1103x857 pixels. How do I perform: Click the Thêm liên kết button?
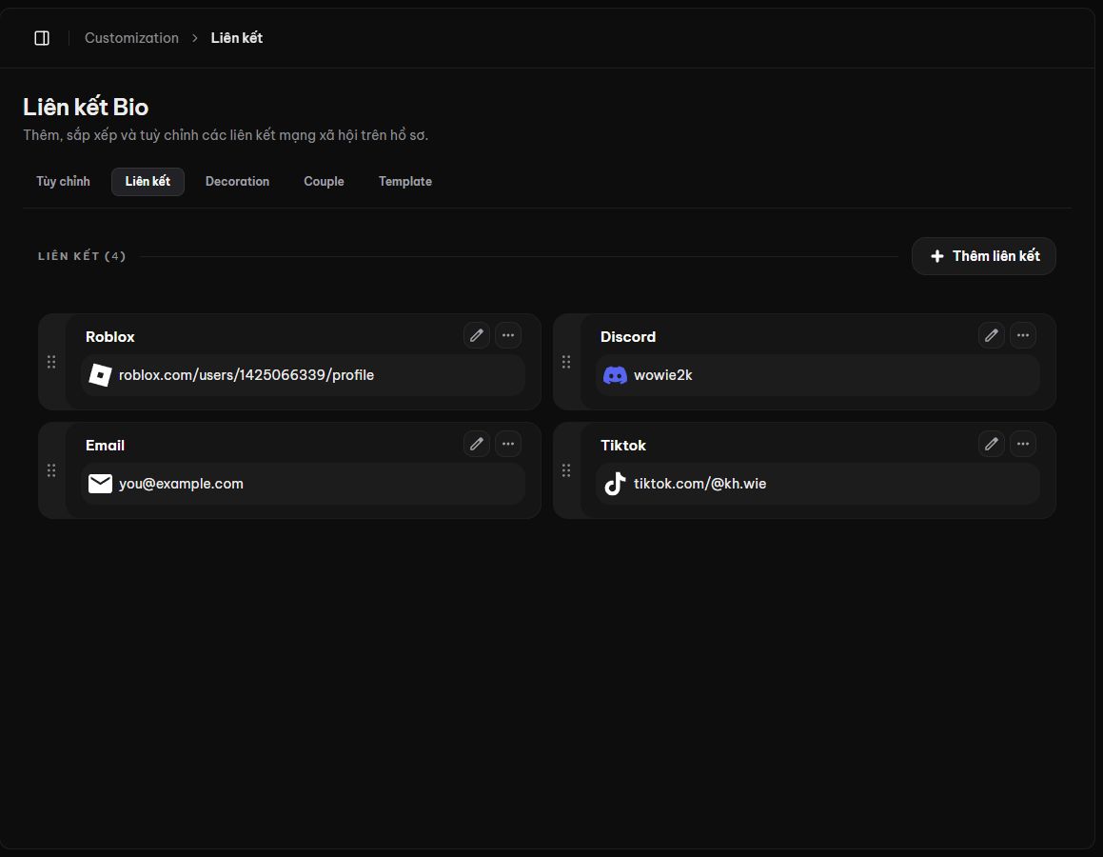pyautogui.click(x=983, y=256)
